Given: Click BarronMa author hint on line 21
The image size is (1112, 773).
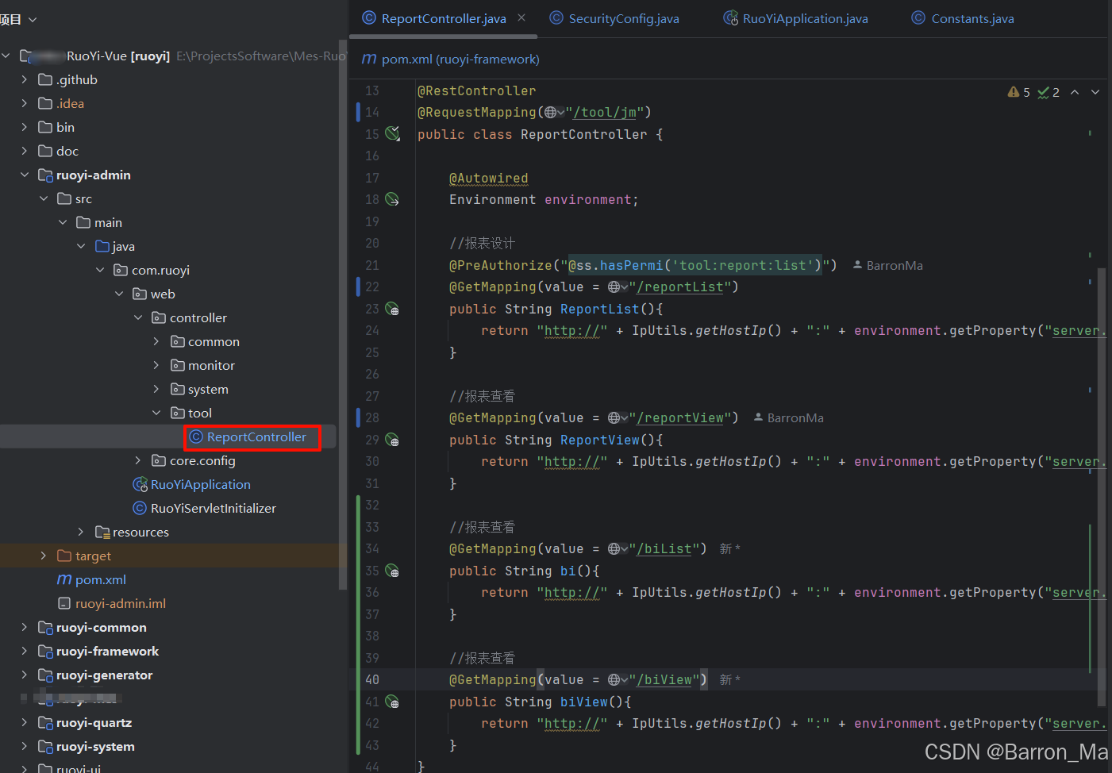Looking at the screenshot, I should click(887, 265).
